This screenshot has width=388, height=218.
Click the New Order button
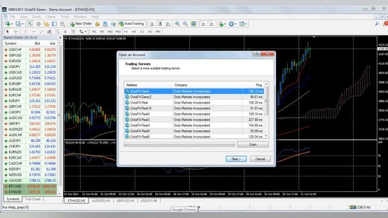(x=81, y=24)
